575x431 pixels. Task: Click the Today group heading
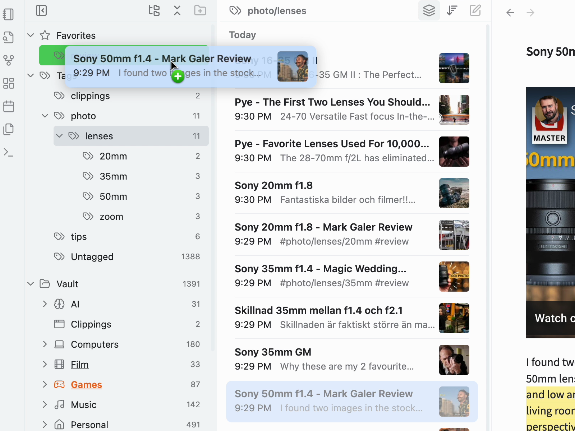(x=243, y=35)
